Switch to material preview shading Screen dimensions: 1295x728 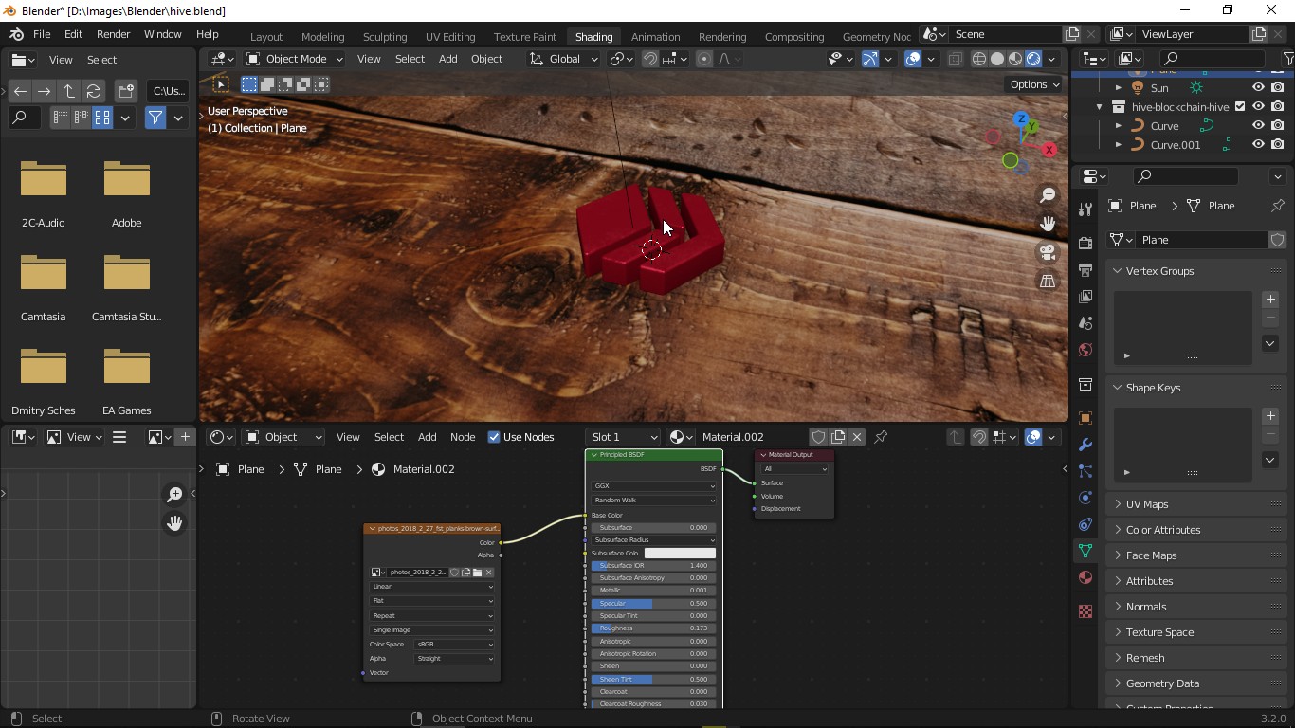(1015, 59)
